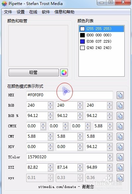Click the XYZ field showing 82.82

click(37, 167)
